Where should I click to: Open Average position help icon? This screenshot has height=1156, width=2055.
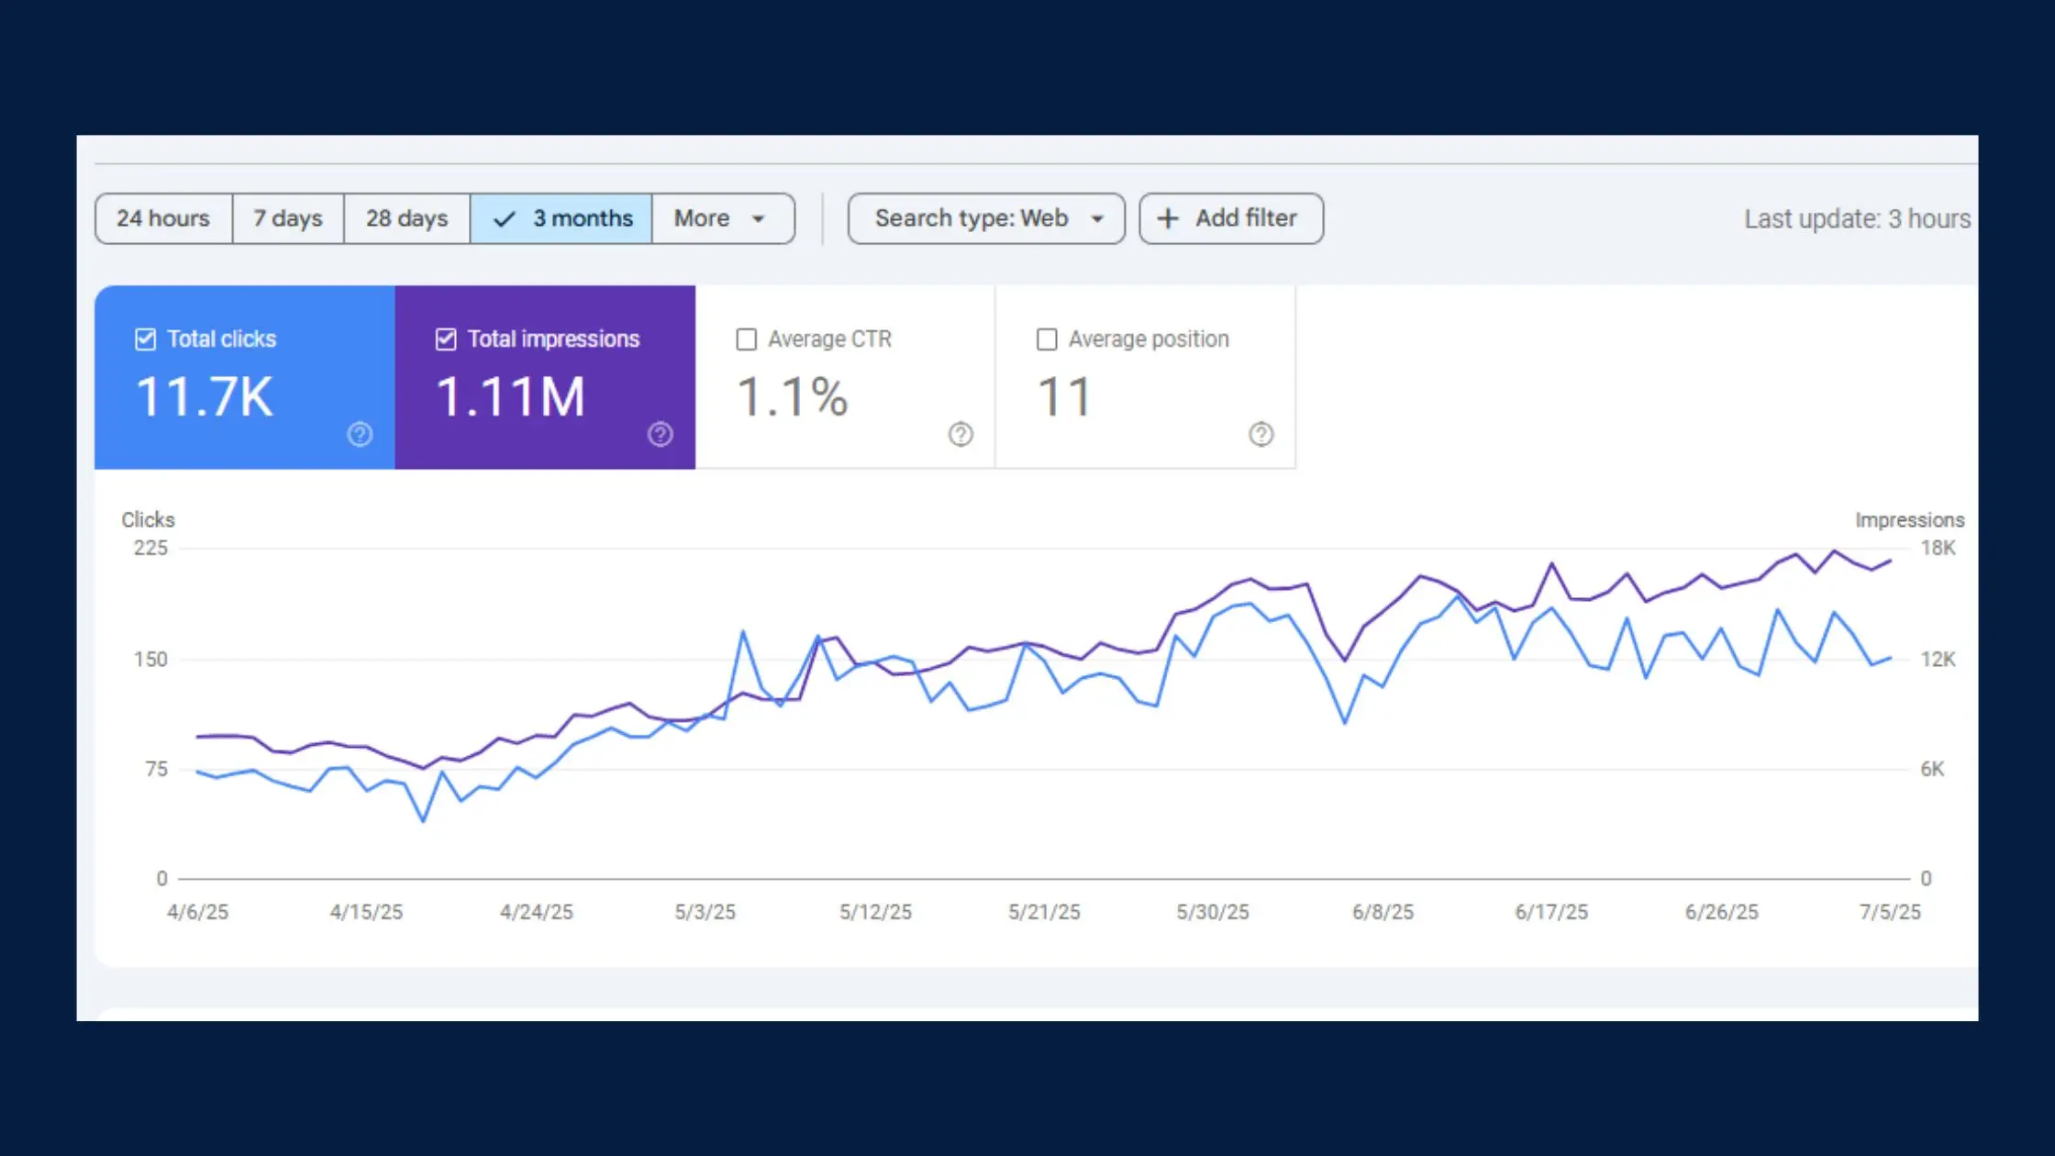(1261, 434)
